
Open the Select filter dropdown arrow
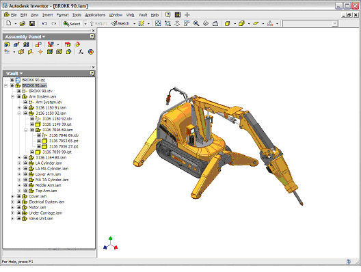(x=85, y=24)
